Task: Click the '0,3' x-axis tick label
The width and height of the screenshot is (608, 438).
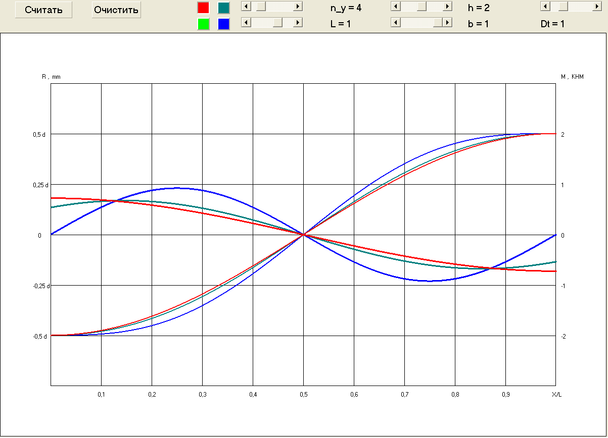Action: coord(202,394)
